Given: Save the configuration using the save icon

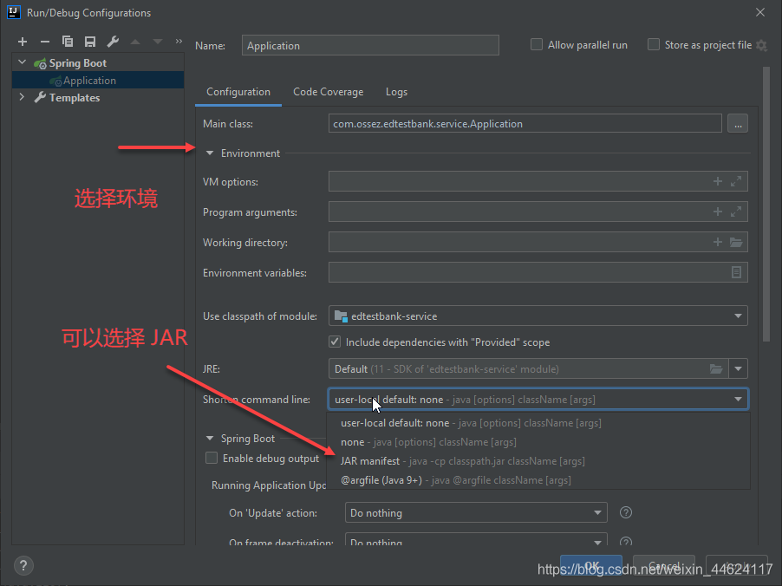Looking at the screenshot, I should pyautogui.click(x=90, y=41).
